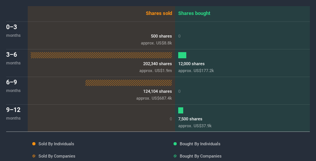Click the green Bought By Individuals legend dot

point(175,144)
